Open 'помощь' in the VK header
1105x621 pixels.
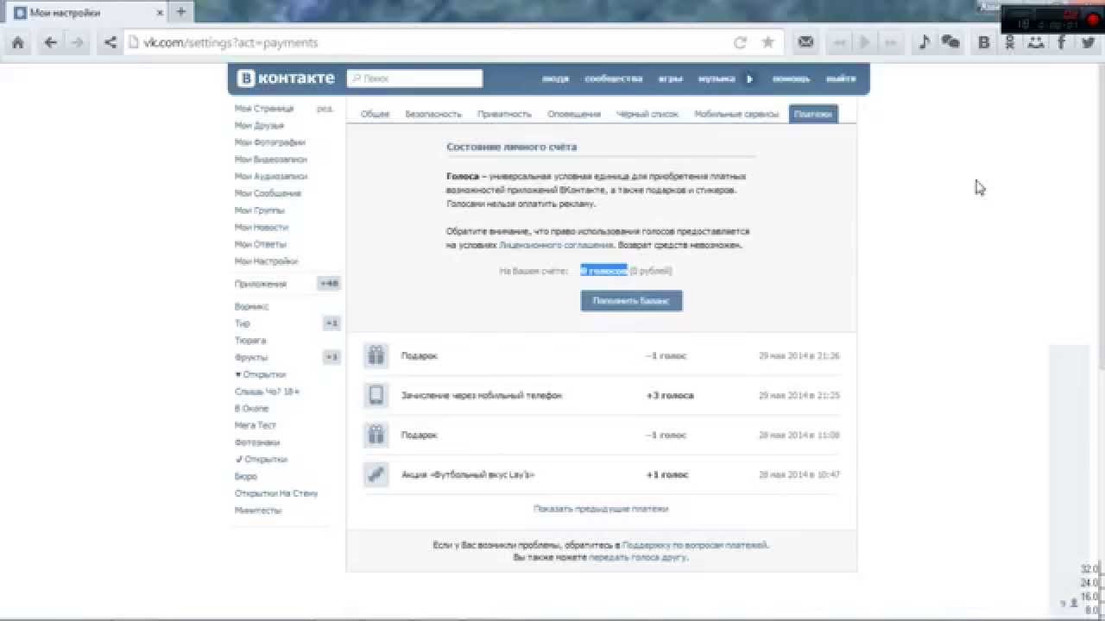coord(791,78)
